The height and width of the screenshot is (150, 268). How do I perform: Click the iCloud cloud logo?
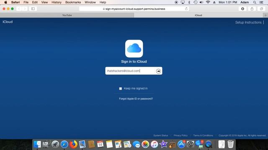[134, 48]
